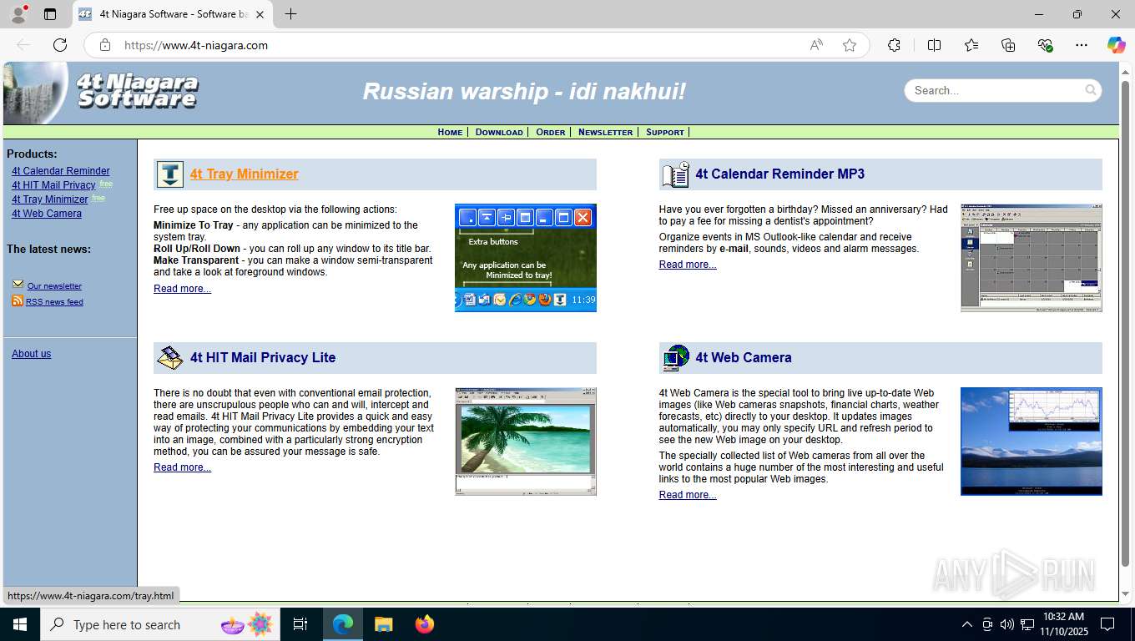This screenshot has width=1135, height=641.
Task: Open Windows Start menu
Action: 19,624
